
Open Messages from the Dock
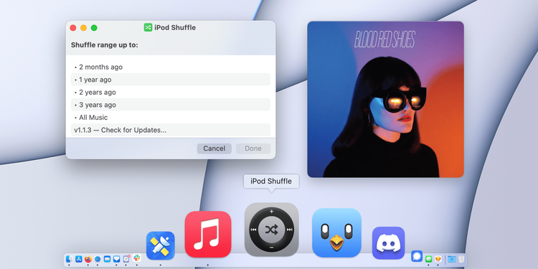428,259
